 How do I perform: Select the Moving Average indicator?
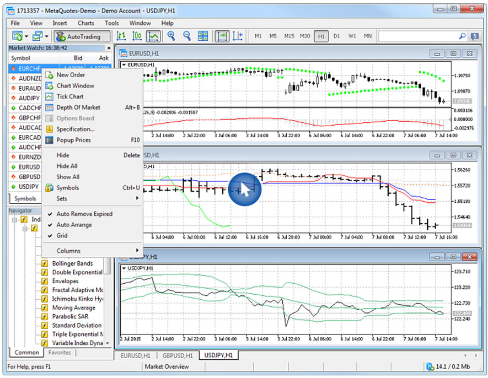74,307
